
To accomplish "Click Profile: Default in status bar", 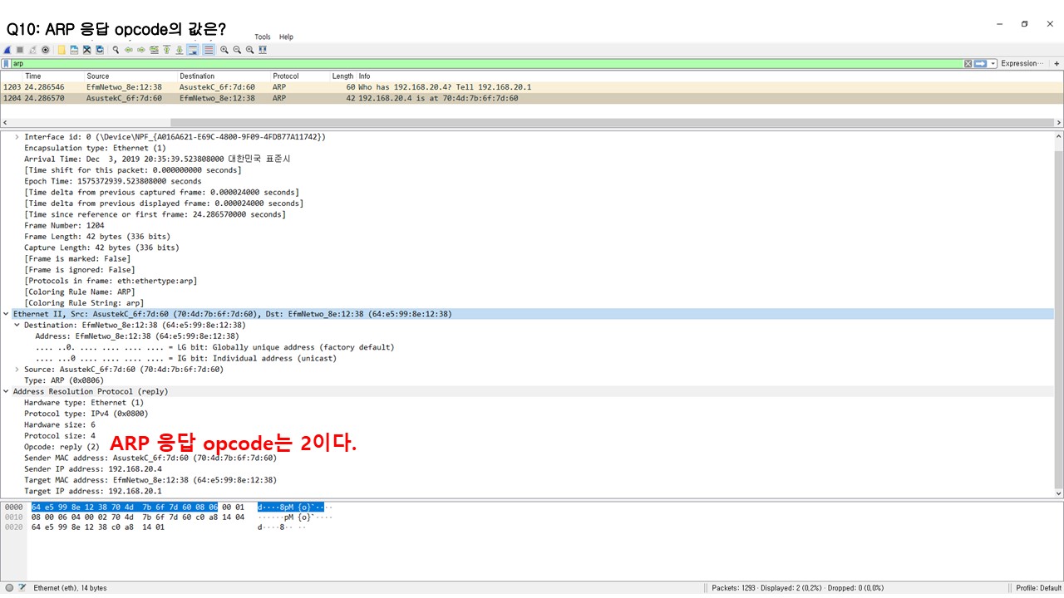I will click(1038, 588).
